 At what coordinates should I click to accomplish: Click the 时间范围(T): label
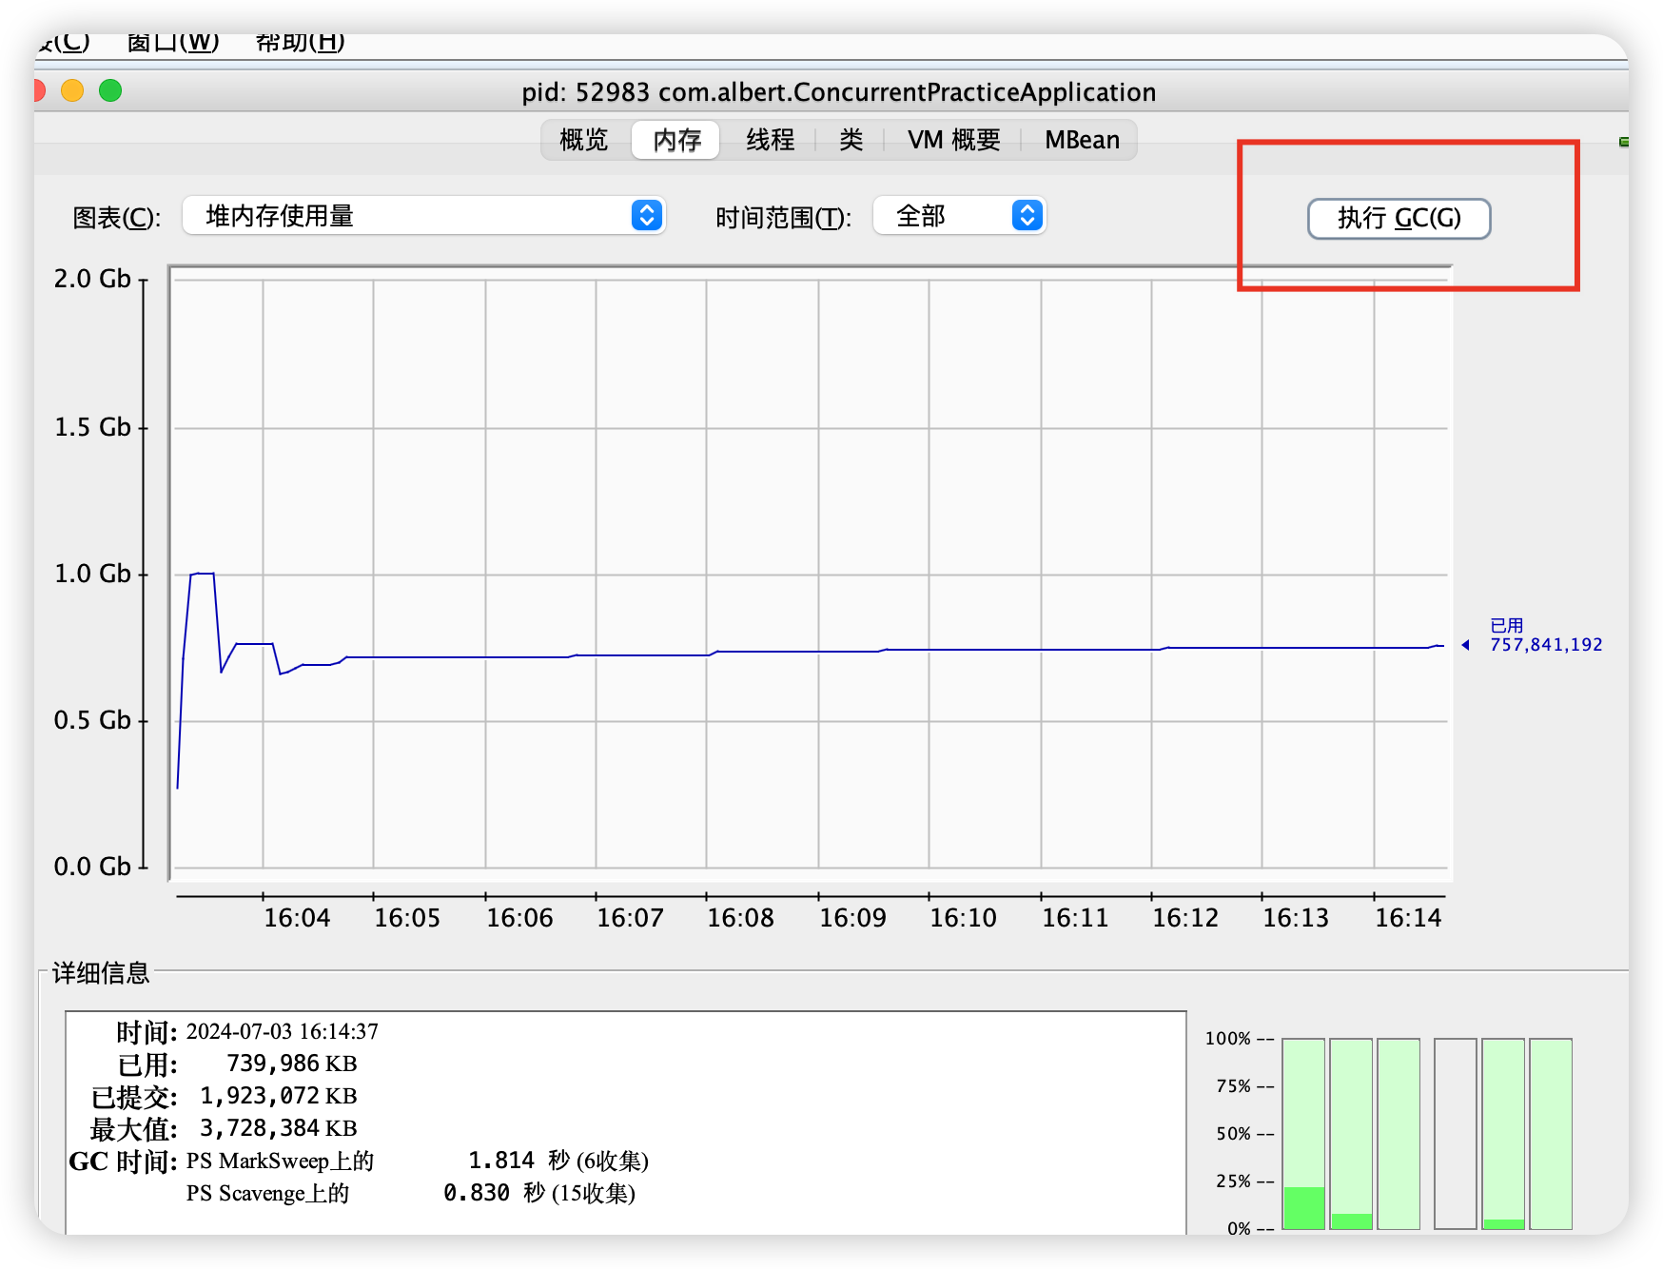pos(783,218)
